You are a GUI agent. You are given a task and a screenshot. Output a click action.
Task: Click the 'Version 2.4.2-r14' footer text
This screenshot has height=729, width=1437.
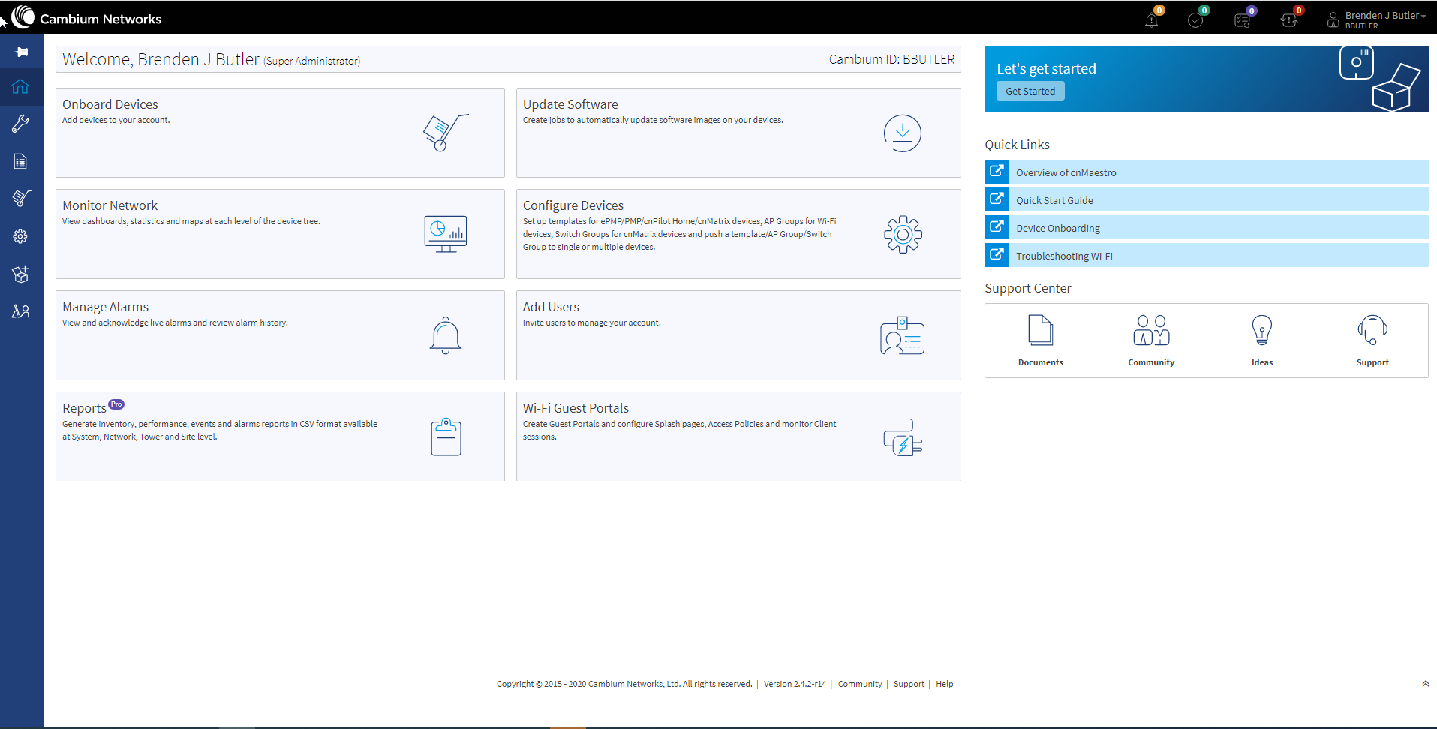[x=795, y=684]
